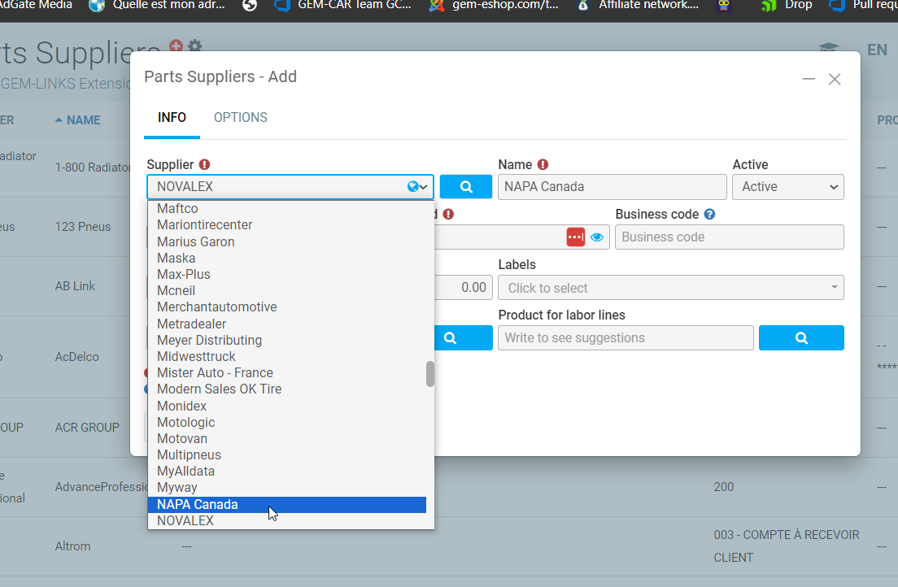The height and width of the screenshot is (587, 898).
Task: Toggle password visibility with eye icon
Action: (597, 237)
